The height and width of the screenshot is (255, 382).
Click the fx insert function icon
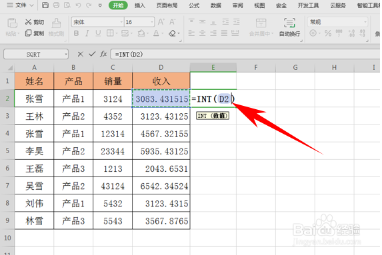coord(103,54)
